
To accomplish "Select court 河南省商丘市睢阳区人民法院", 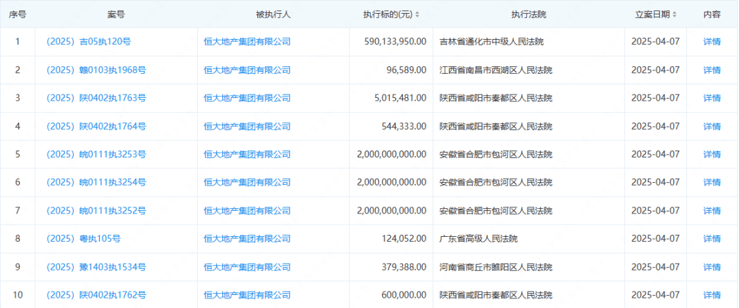I will pos(496,267).
